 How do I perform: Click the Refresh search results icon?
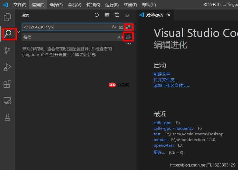97,15
